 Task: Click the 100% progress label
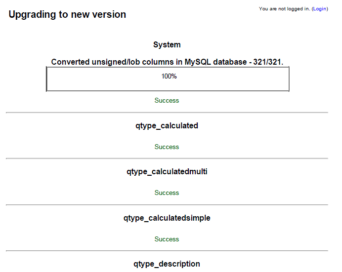tap(169, 77)
